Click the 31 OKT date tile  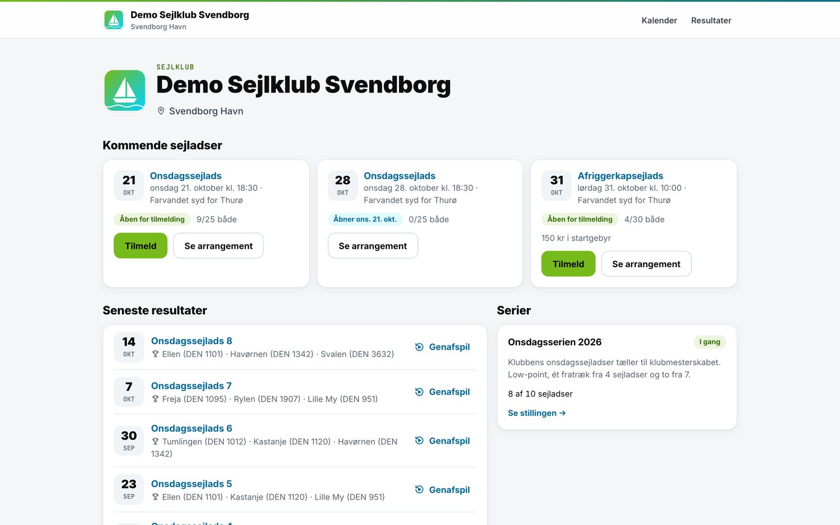click(x=556, y=185)
